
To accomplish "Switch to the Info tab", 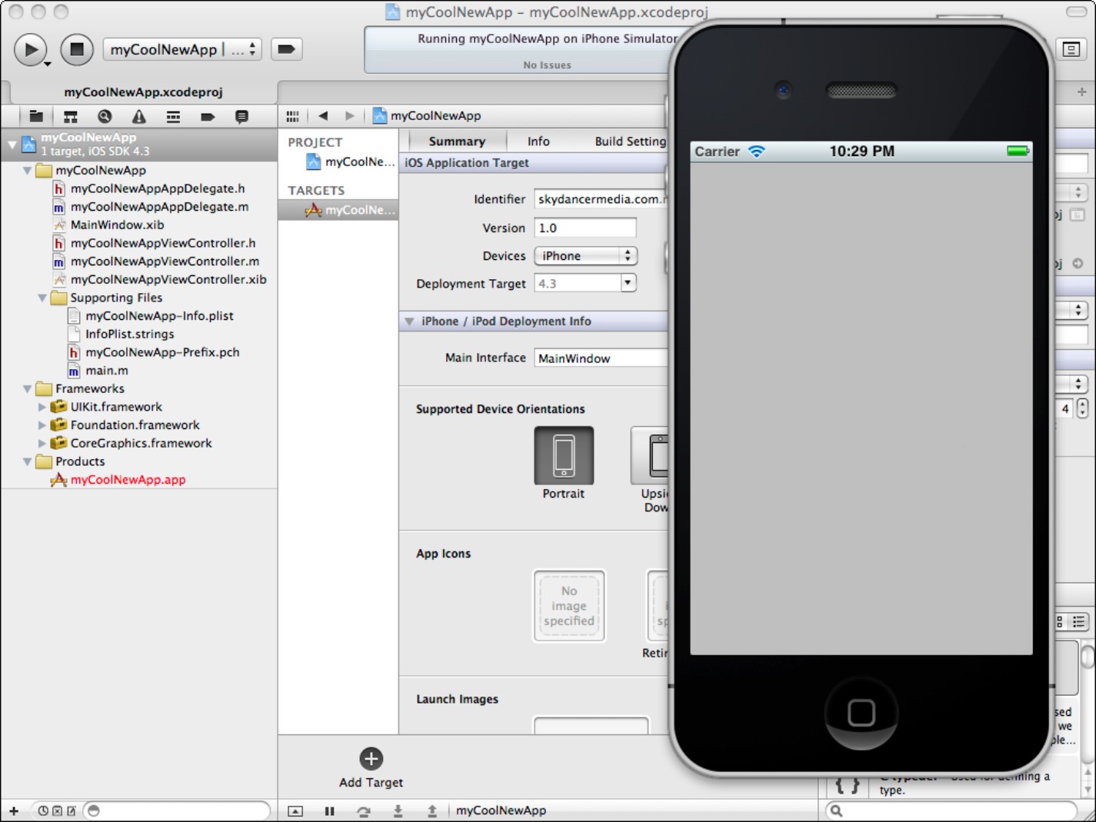I will [538, 141].
